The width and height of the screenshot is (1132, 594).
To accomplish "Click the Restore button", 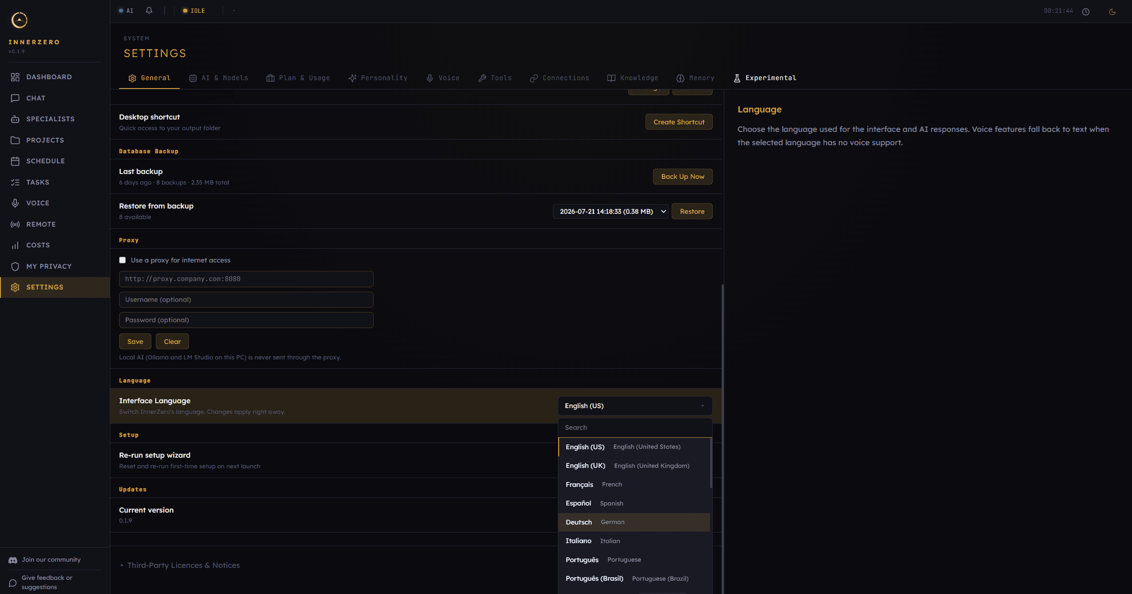I will coord(692,212).
